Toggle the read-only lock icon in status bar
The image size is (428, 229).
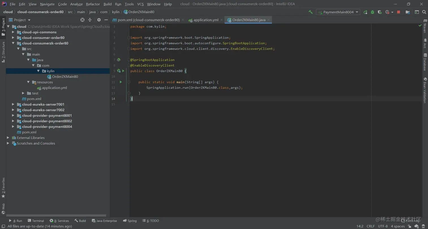[x=410, y=226]
